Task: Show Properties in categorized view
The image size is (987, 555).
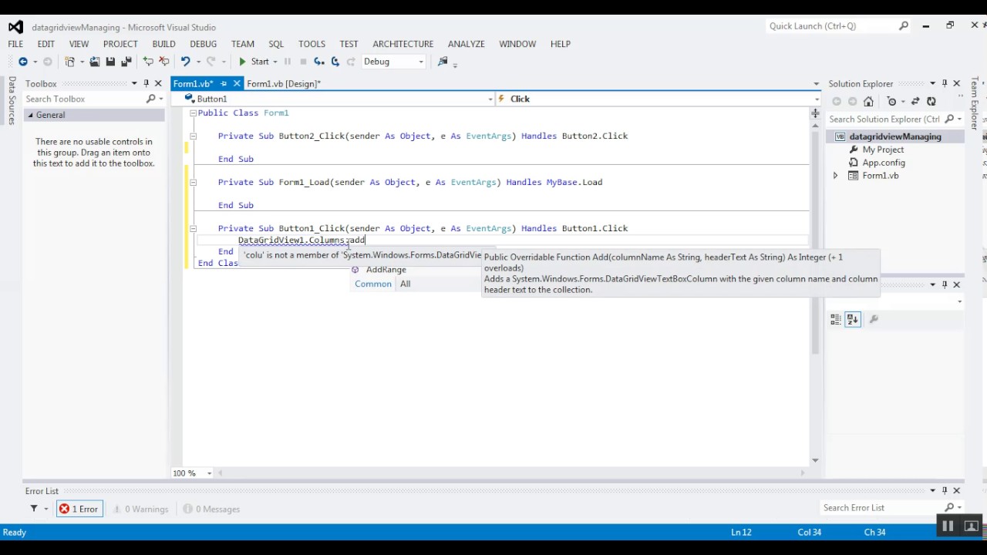Action: (836, 319)
